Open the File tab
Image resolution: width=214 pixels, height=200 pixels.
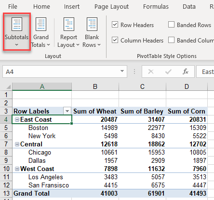click(13, 7)
